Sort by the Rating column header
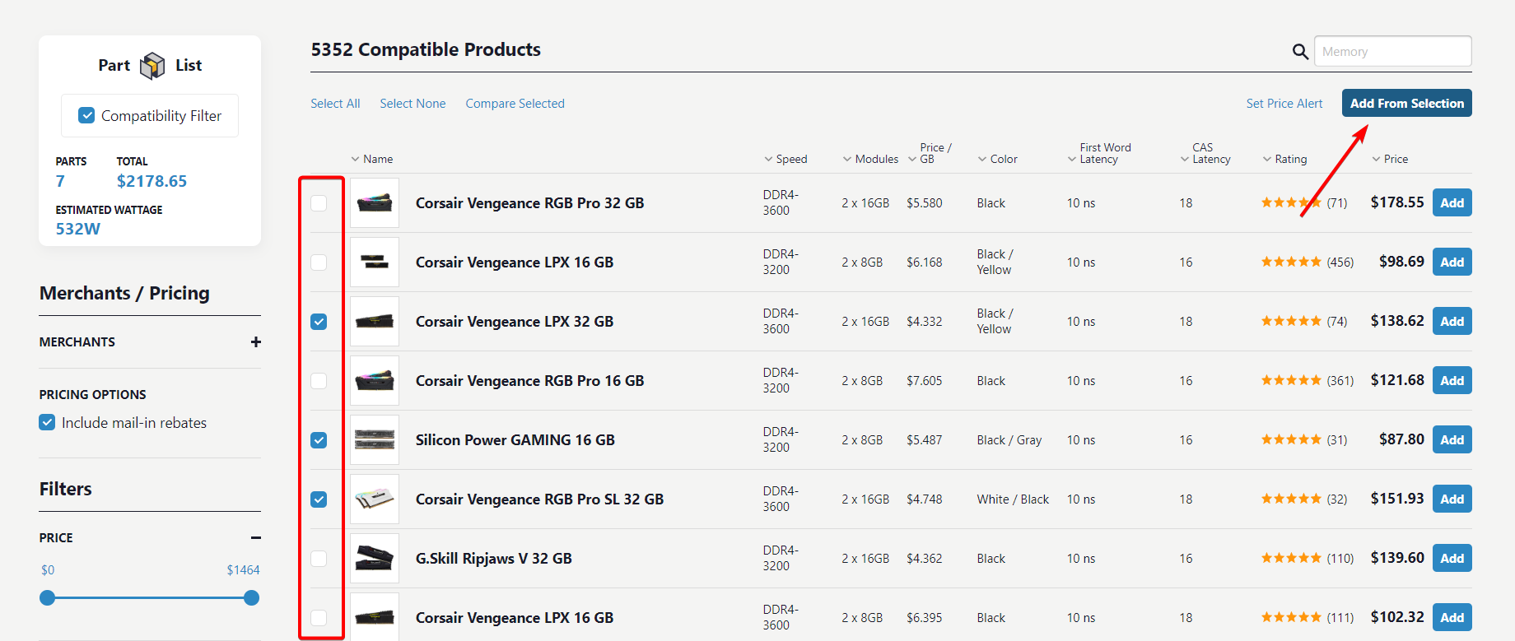 1290,159
